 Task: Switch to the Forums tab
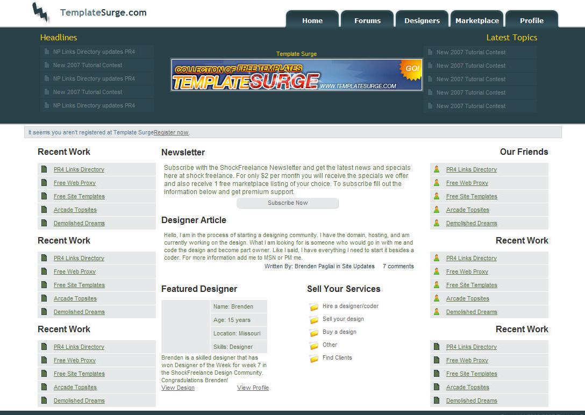[367, 19]
